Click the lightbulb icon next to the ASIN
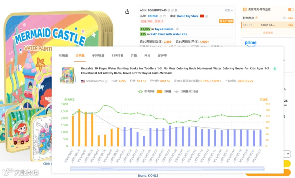Viewport: 295px width, 178px height. pos(176,10)
